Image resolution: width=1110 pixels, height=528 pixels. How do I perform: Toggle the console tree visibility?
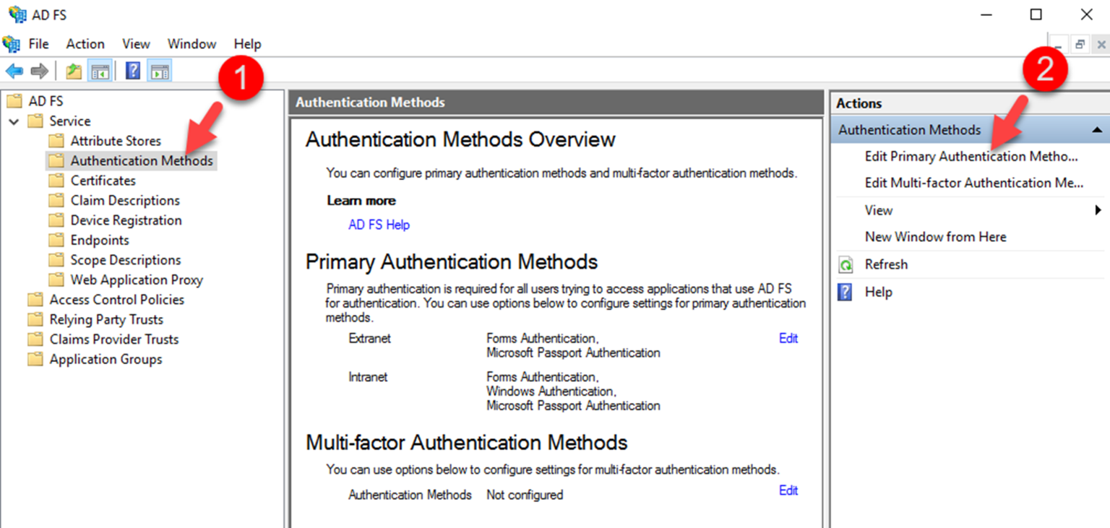pyautogui.click(x=100, y=70)
